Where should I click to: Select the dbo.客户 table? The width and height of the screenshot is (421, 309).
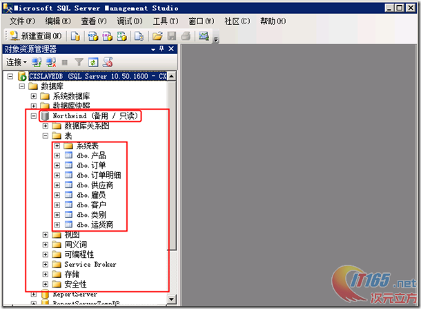click(91, 205)
